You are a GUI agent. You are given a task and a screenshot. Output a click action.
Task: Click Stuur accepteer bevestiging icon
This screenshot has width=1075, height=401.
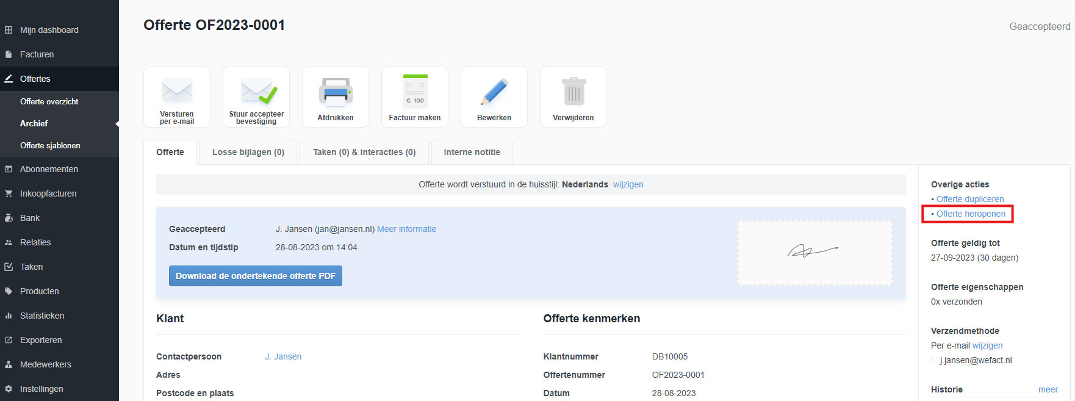tap(256, 92)
